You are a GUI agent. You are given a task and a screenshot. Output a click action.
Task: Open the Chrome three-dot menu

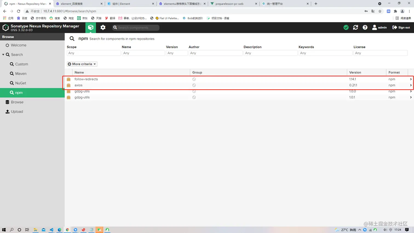pos(409,11)
